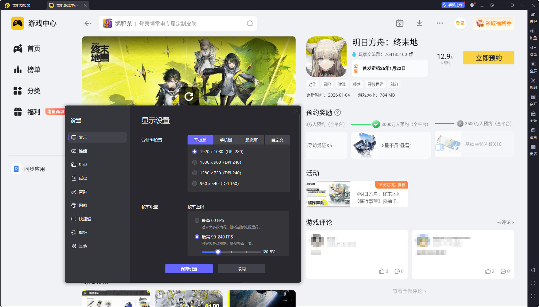Switch resolution preset to 自定义 tab
Screen dimensions: 539x307
277,140
